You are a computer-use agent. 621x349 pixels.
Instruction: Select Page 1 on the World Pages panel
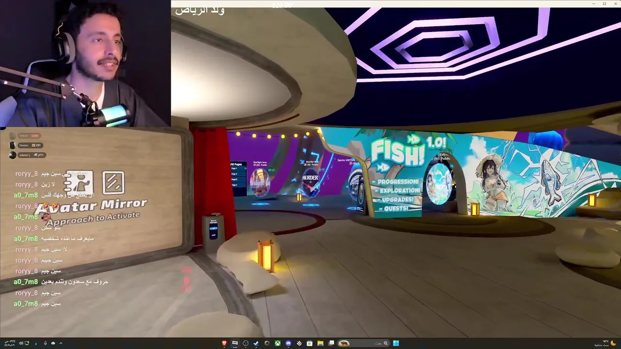point(238,168)
